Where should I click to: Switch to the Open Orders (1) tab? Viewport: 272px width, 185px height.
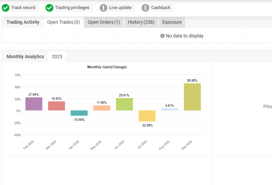pyautogui.click(x=104, y=22)
